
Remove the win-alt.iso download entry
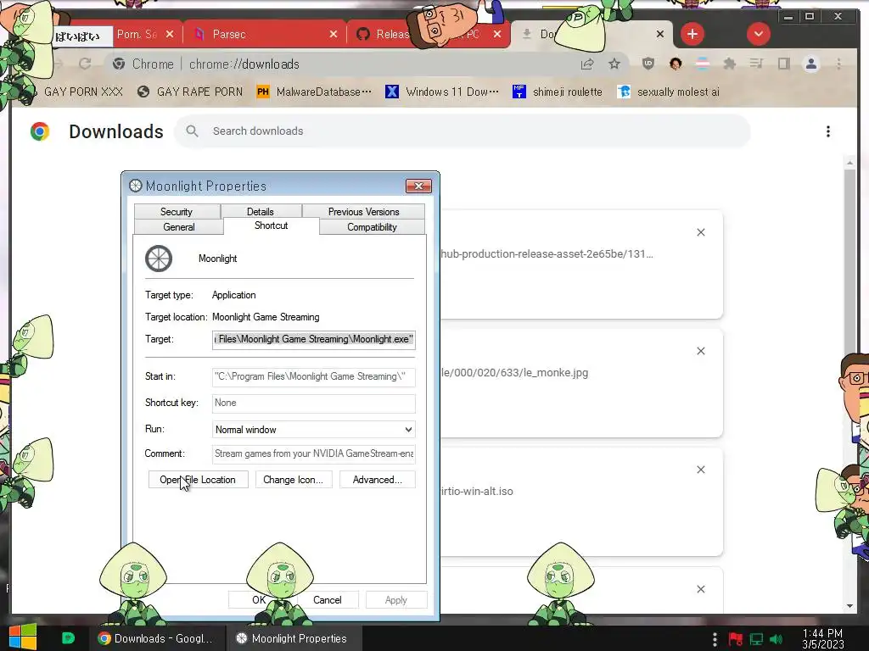click(700, 470)
